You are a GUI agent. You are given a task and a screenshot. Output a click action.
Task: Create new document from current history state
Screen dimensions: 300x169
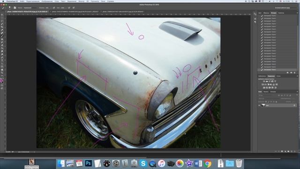pyautogui.click(x=287, y=73)
